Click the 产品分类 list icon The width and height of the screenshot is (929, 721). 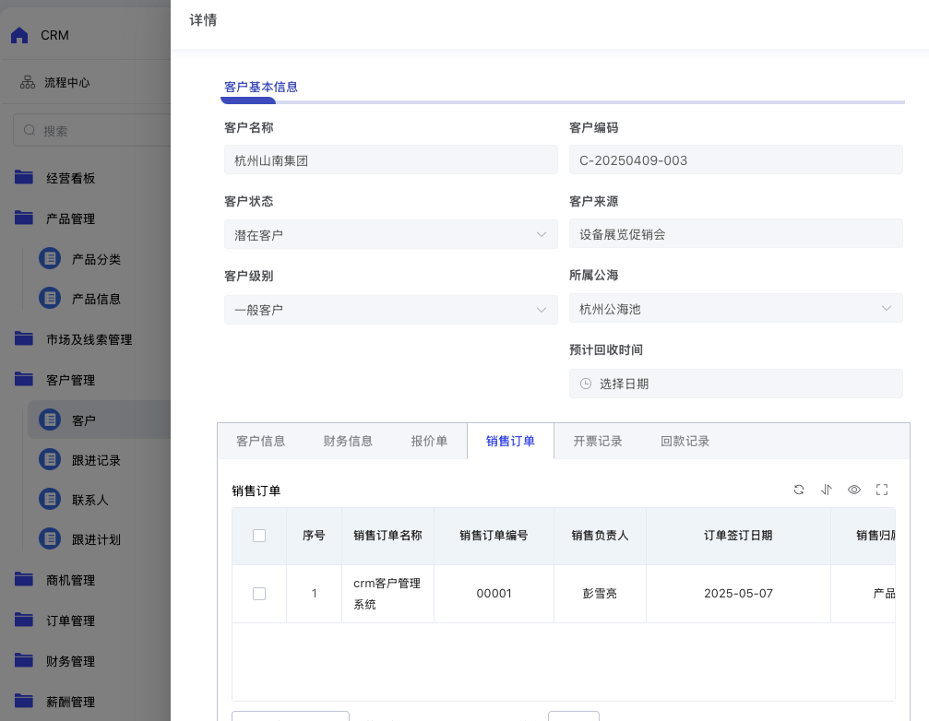pyautogui.click(x=50, y=259)
